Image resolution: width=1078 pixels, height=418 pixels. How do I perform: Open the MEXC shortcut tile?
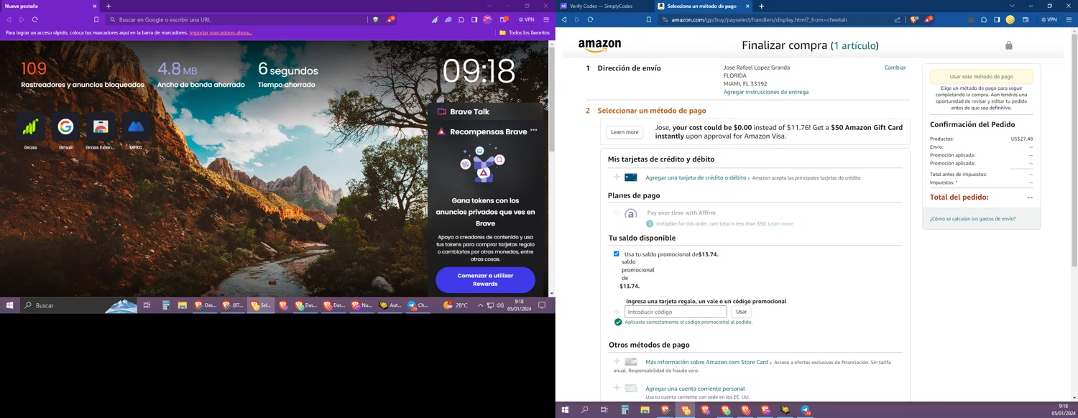136,127
